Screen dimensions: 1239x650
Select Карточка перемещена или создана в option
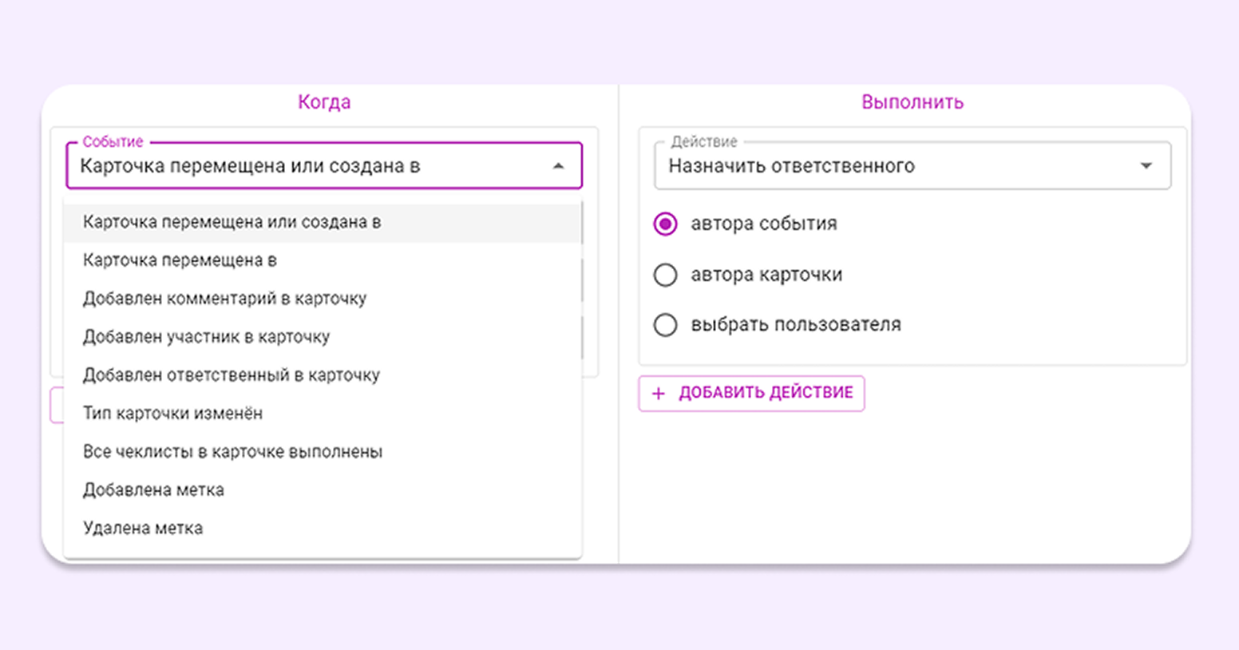pos(232,223)
